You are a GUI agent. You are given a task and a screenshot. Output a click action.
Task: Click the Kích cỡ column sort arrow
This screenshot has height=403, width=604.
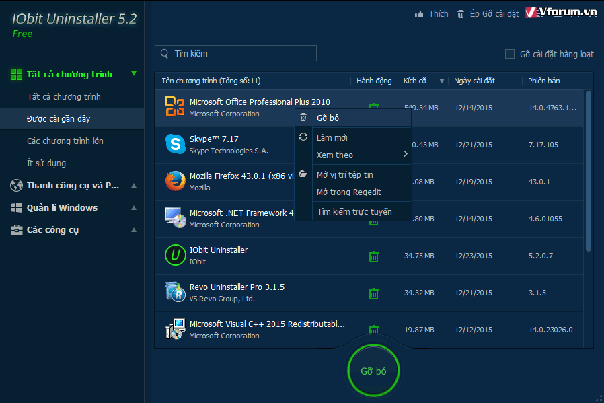point(442,81)
